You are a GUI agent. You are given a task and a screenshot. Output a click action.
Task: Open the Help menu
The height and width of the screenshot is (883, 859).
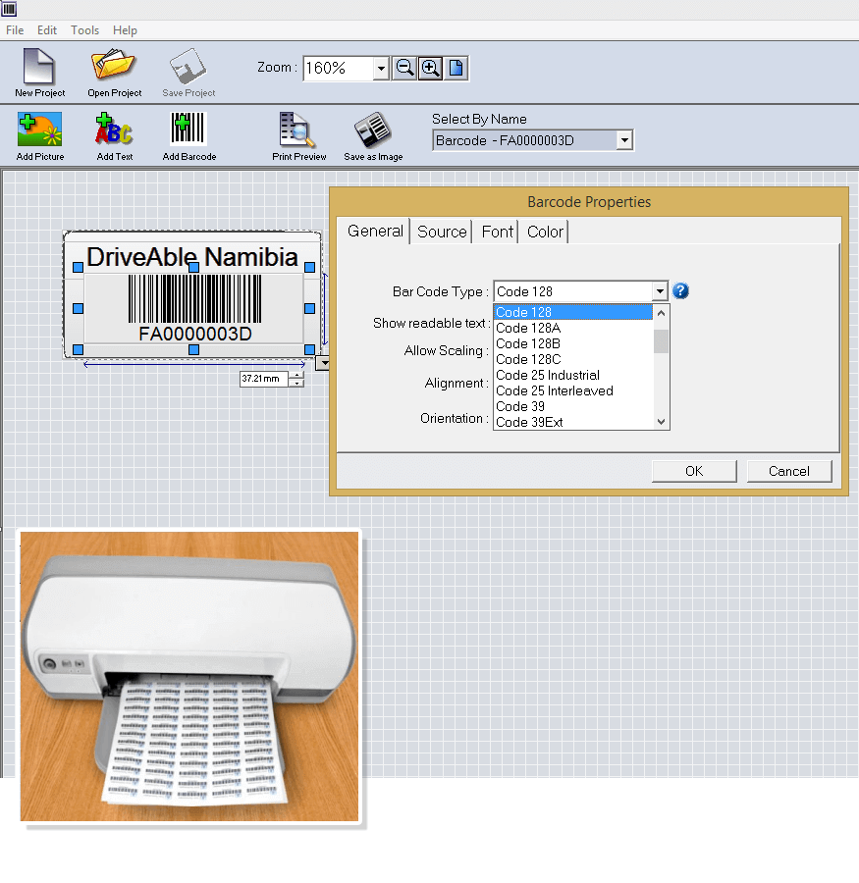125,30
